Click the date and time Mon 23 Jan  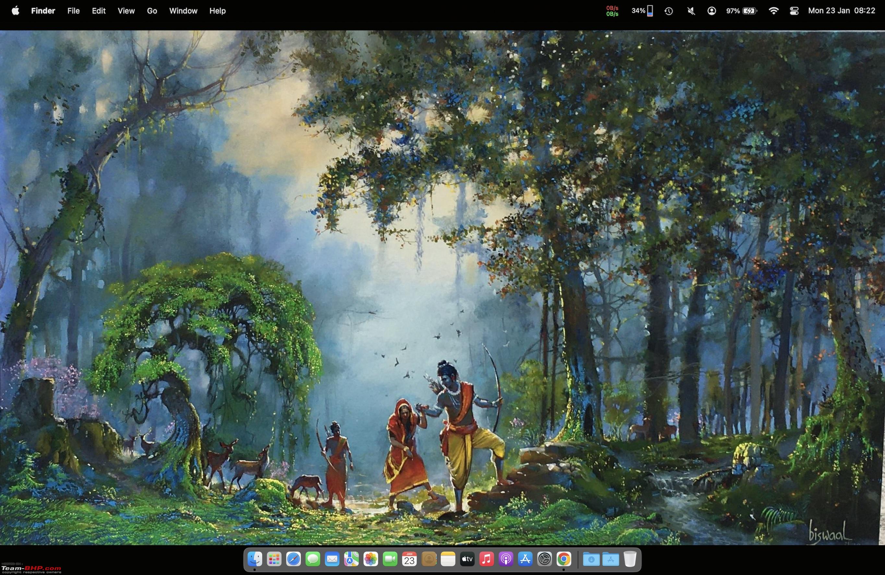(842, 11)
